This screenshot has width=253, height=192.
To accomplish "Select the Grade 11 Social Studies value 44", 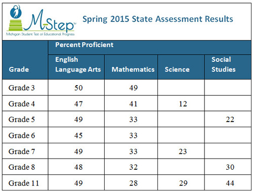I will click(x=230, y=183).
